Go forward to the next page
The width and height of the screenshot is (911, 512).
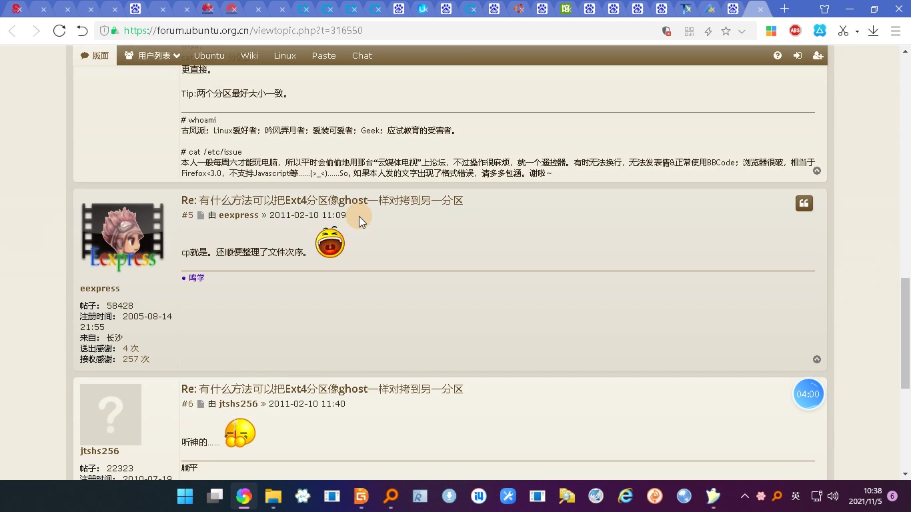click(x=36, y=31)
